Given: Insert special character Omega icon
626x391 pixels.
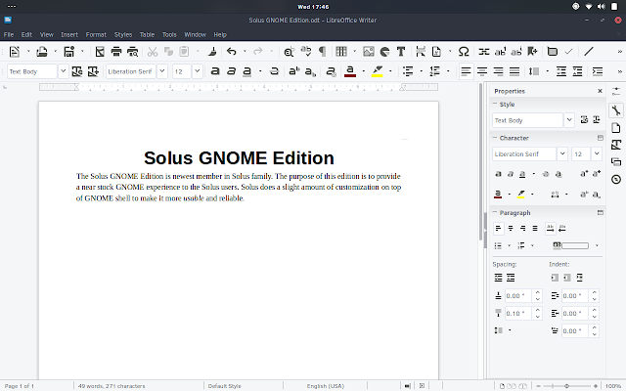Looking at the screenshot, I should tap(464, 52).
